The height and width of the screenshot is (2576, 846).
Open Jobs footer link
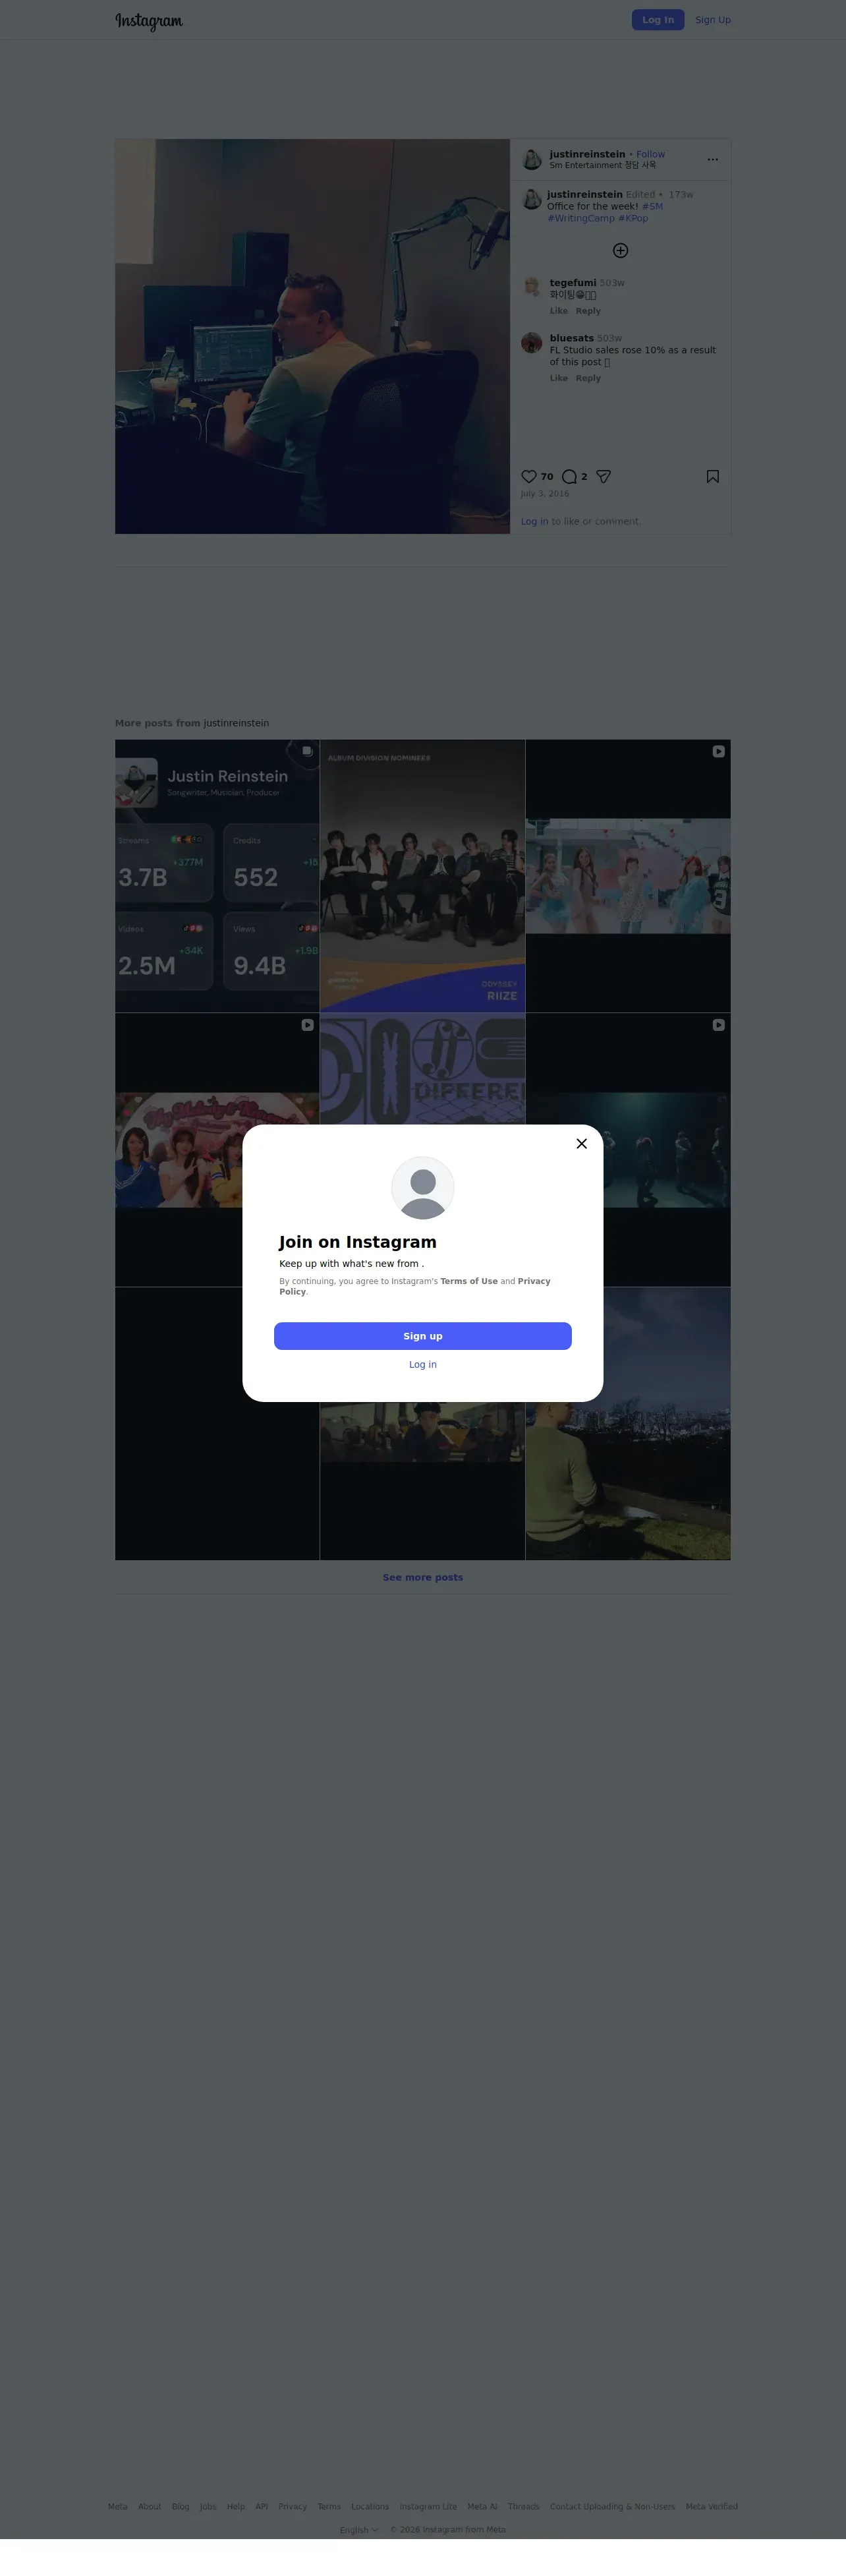point(208,2506)
